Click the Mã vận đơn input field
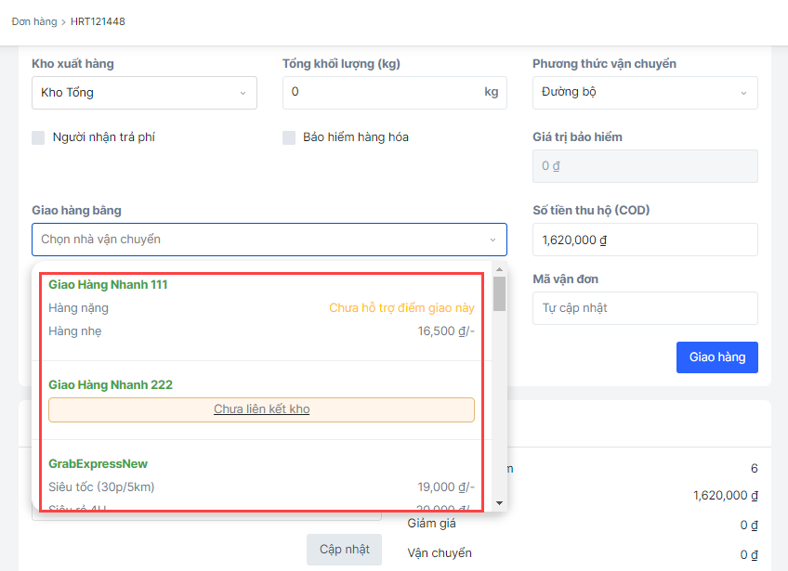 [x=645, y=308]
